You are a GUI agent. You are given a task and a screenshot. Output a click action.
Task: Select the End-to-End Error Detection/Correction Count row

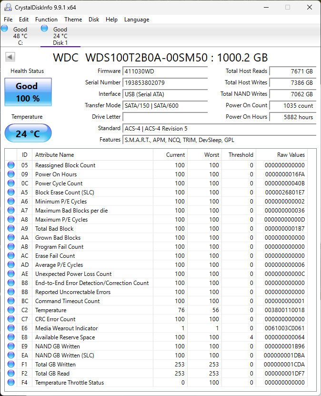tap(156, 283)
